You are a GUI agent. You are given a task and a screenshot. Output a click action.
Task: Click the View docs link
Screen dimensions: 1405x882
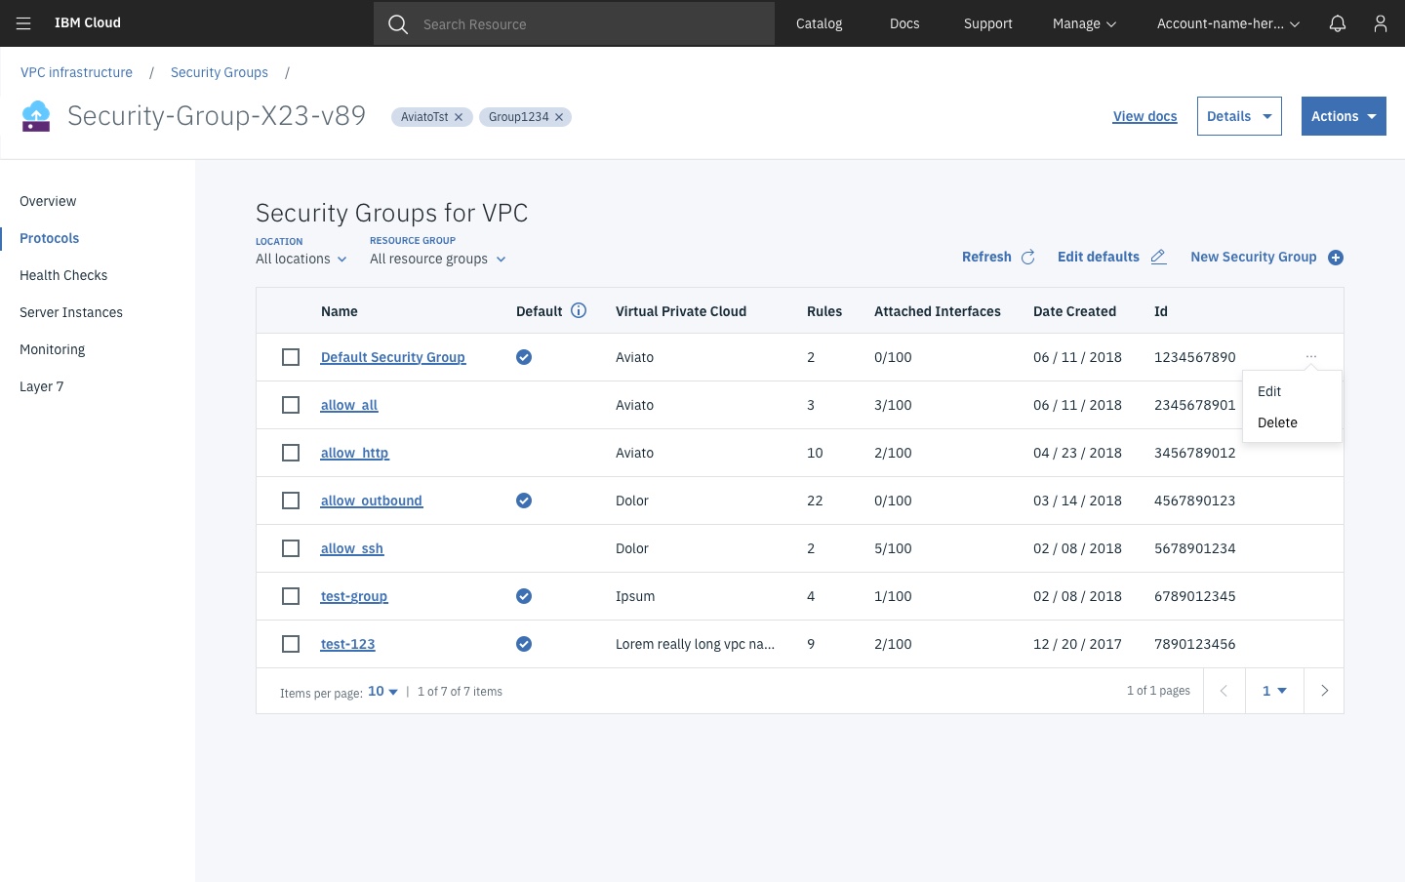(x=1144, y=116)
